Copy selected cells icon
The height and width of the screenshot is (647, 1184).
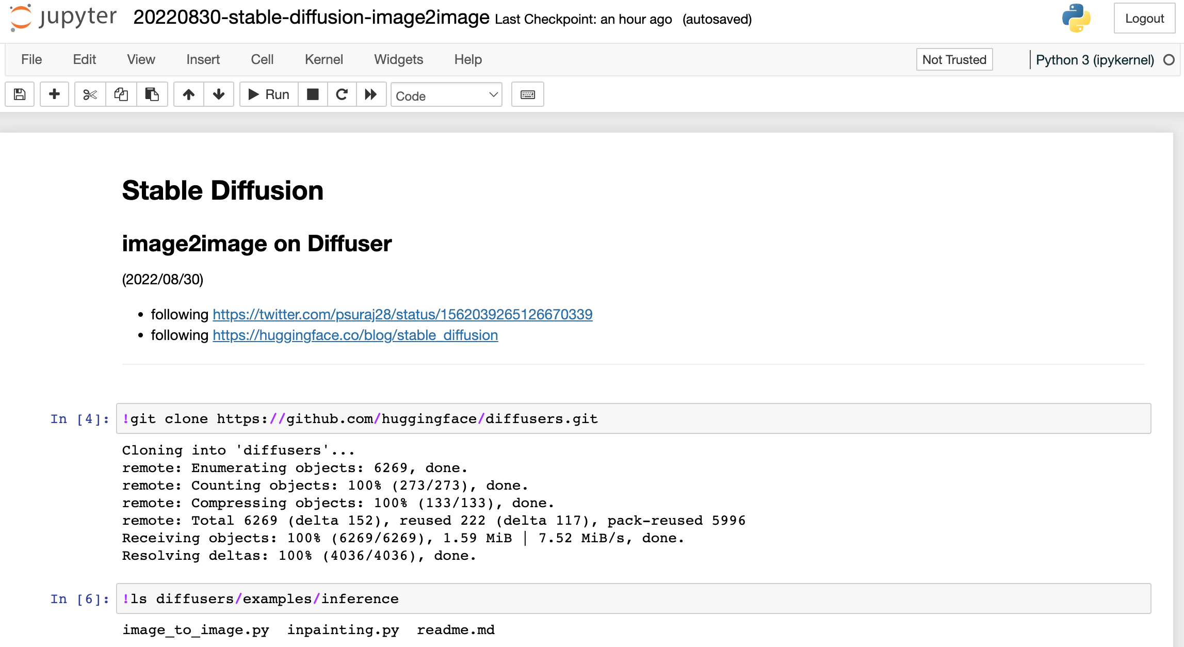pos(121,94)
